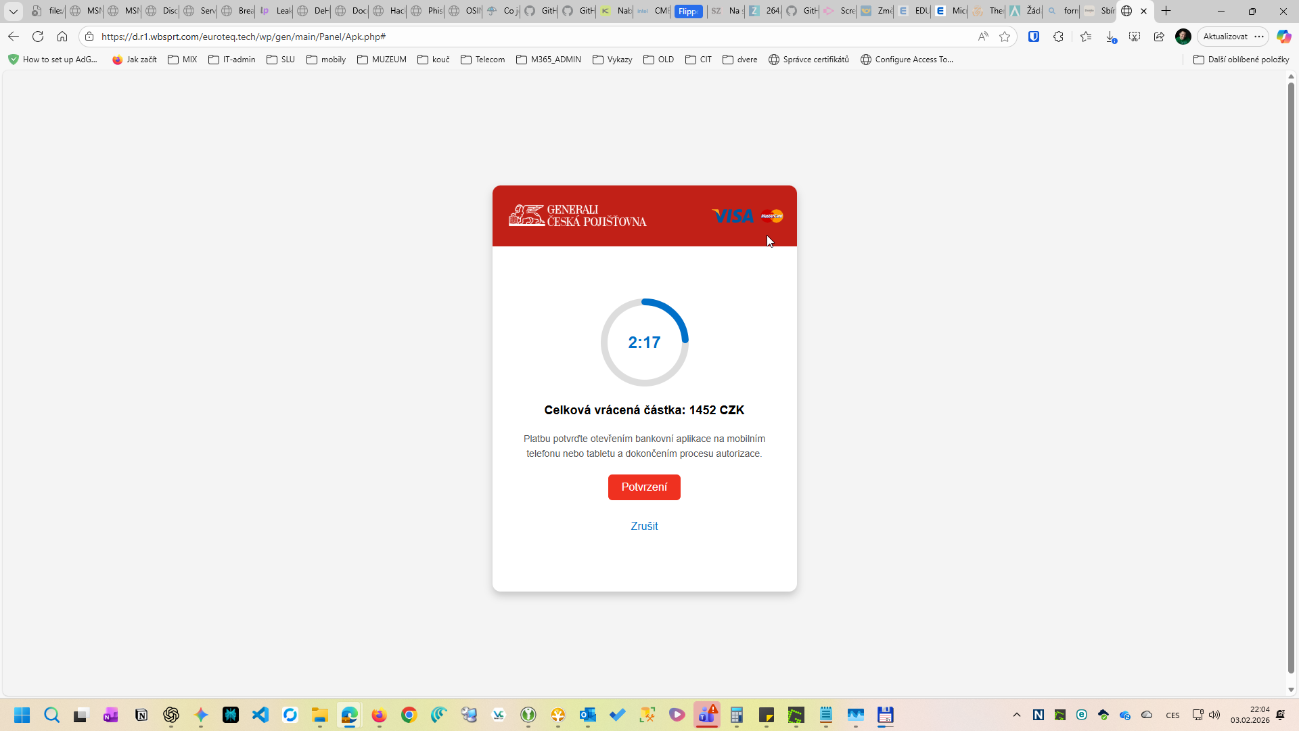
Task: Show hidden system tray icons chevron
Action: tap(1017, 715)
